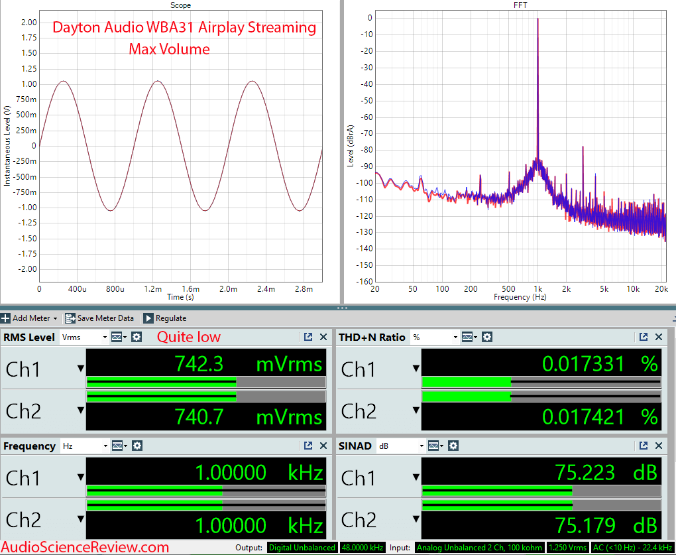Image resolution: width=676 pixels, height=555 pixels.
Task: Expand Ch1 arrow in RMS Level meter
Action: coord(81,368)
